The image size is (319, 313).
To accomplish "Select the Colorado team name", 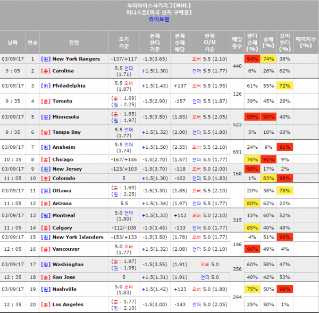I will [x=64, y=179].
